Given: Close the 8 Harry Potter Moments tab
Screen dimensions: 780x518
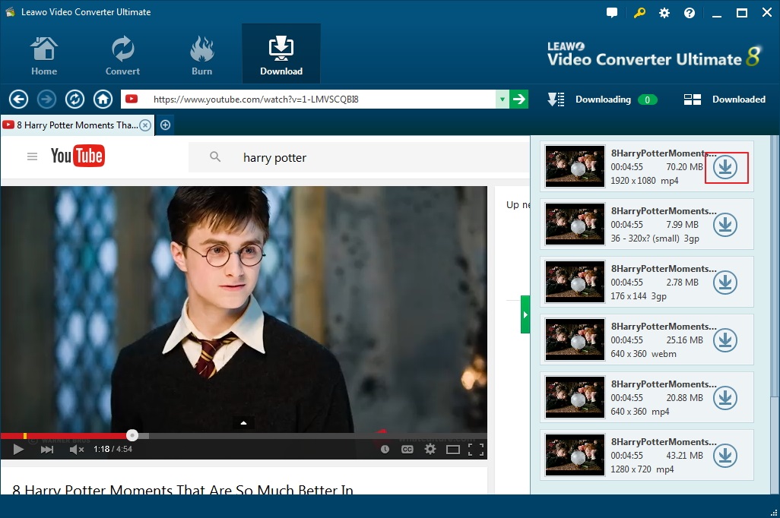Looking at the screenshot, I should [x=145, y=125].
